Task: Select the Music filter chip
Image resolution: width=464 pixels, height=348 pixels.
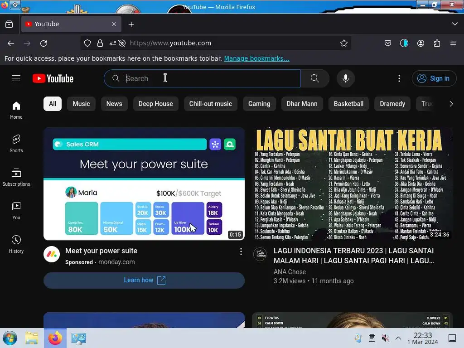Action: tap(81, 104)
